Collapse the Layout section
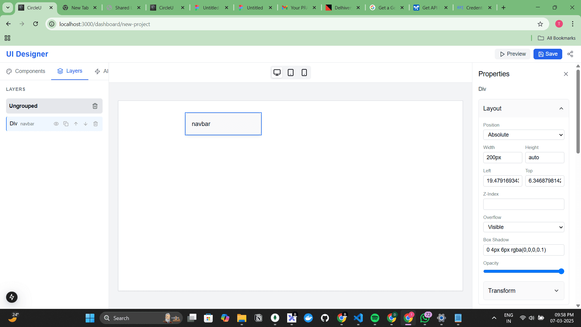 (x=561, y=108)
